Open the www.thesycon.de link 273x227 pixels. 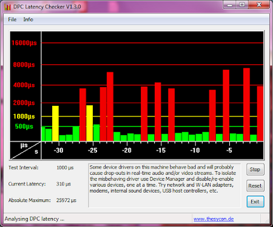click(214, 219)
